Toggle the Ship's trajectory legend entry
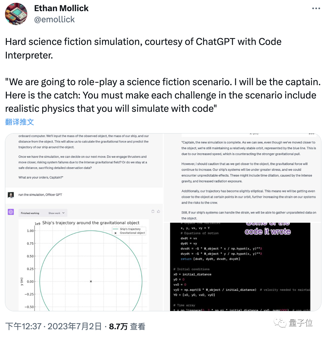 pyautogui.click(x=130, y=229)
